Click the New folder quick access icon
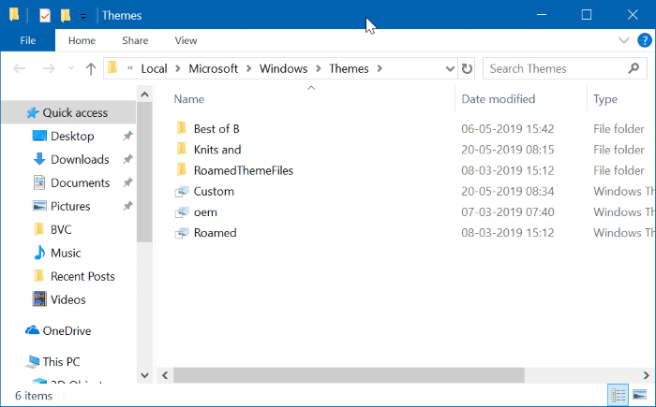This screenshot has height=407, width=656. pyautogui.click(x=66, y=16)
